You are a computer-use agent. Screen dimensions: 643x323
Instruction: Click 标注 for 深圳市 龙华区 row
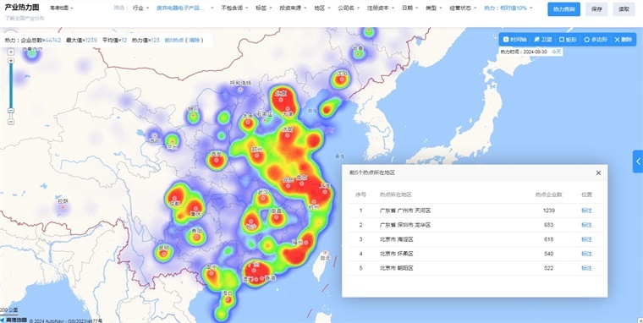[587, 225]
